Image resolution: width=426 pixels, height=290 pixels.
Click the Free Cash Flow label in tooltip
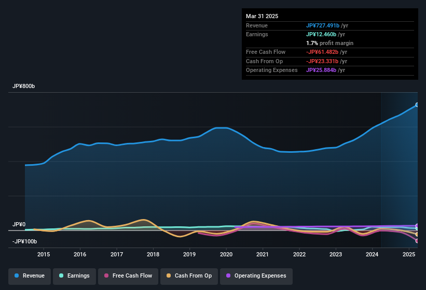click(x=266, y=52)
